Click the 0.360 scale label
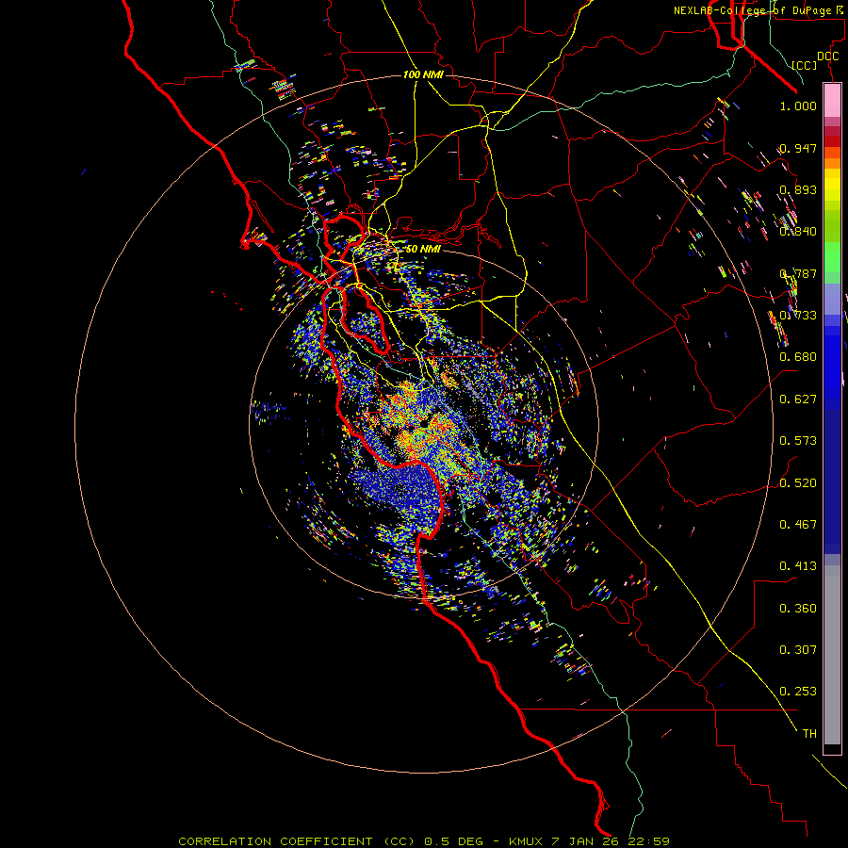 (798, 609)
